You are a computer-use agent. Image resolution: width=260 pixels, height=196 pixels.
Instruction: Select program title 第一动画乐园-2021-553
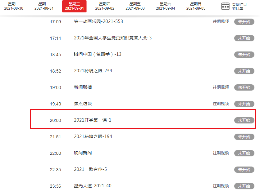pyautogui.click(x=98, y=21)
